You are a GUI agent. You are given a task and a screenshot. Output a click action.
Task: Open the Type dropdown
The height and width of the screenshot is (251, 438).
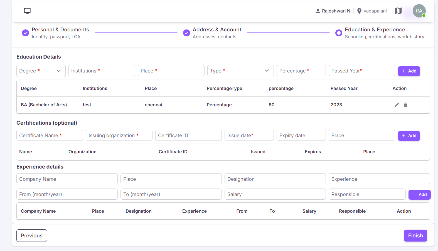tap(240, 71)
